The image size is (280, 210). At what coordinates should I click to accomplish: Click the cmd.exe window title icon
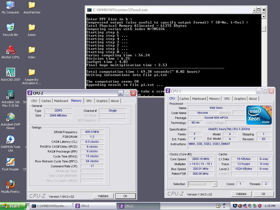pyautogui.click(x=89, y=10)
